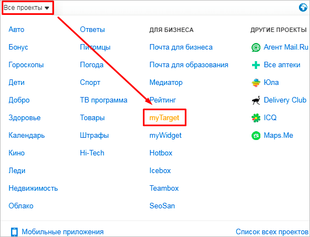310x237 pixels.
Task: Open the Дети section
Action: tap(17, 82)
